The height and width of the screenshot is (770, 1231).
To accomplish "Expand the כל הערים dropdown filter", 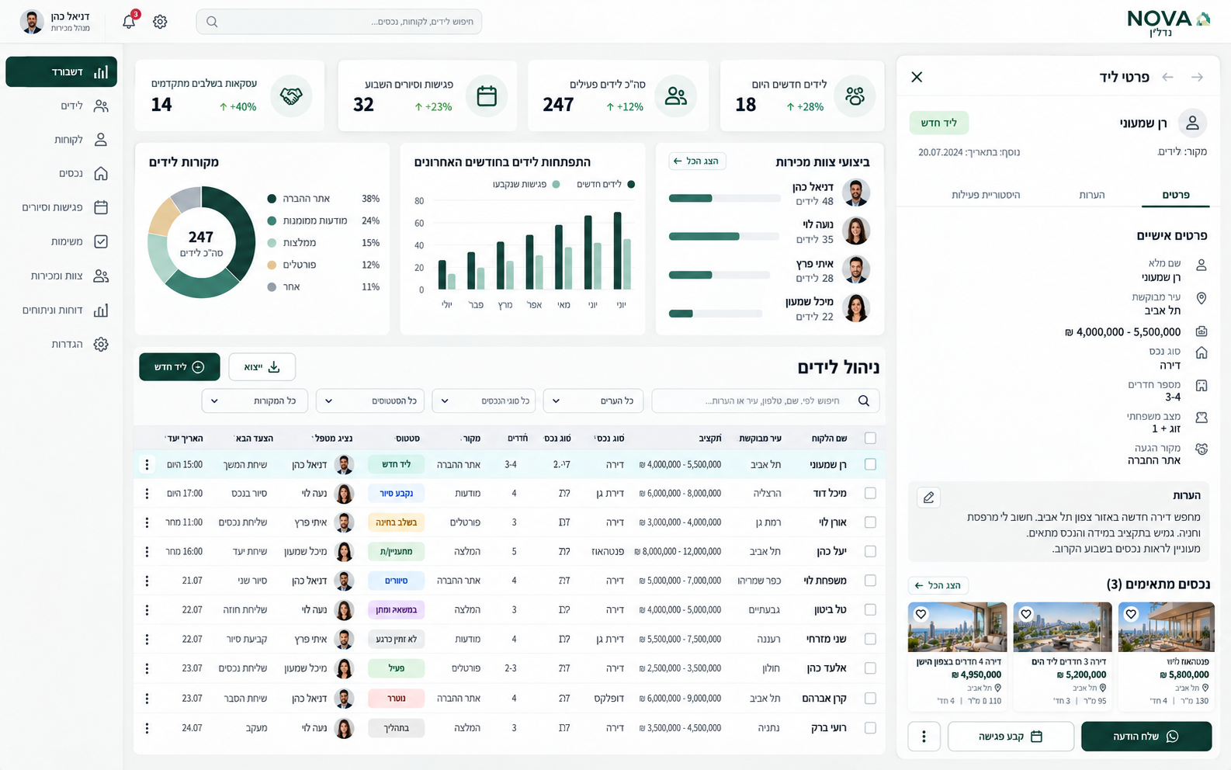I will 594,401.
